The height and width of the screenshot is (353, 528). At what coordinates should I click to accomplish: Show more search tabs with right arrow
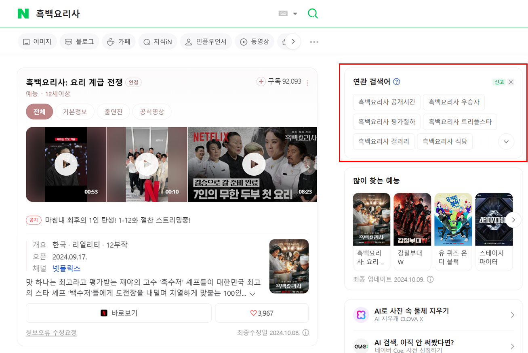point(293,42)
